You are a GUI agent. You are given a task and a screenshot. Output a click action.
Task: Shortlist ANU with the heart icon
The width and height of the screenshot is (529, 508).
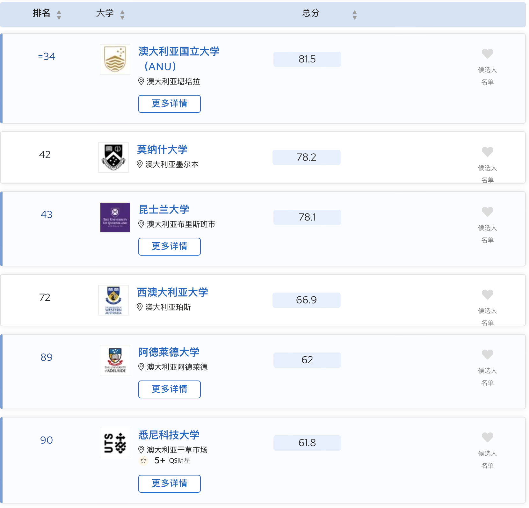[487, 54]
